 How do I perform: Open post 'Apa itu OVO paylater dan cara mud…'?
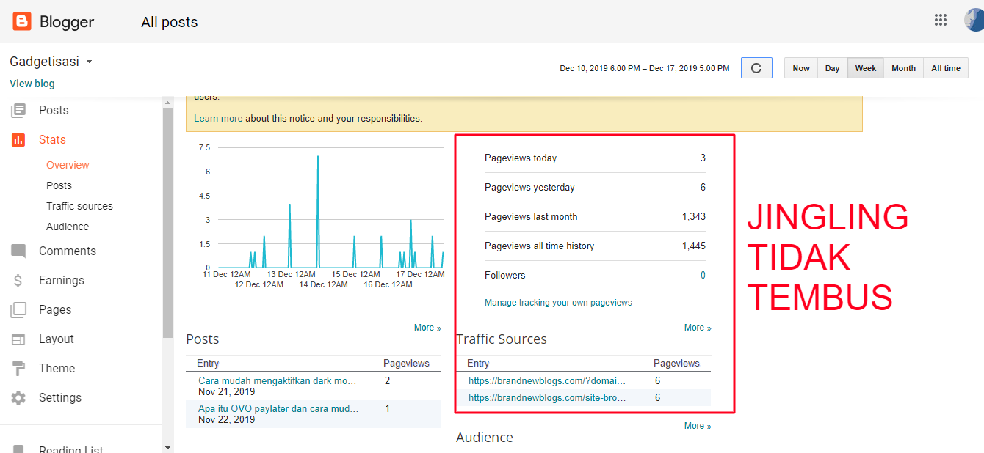coord(279,409)
